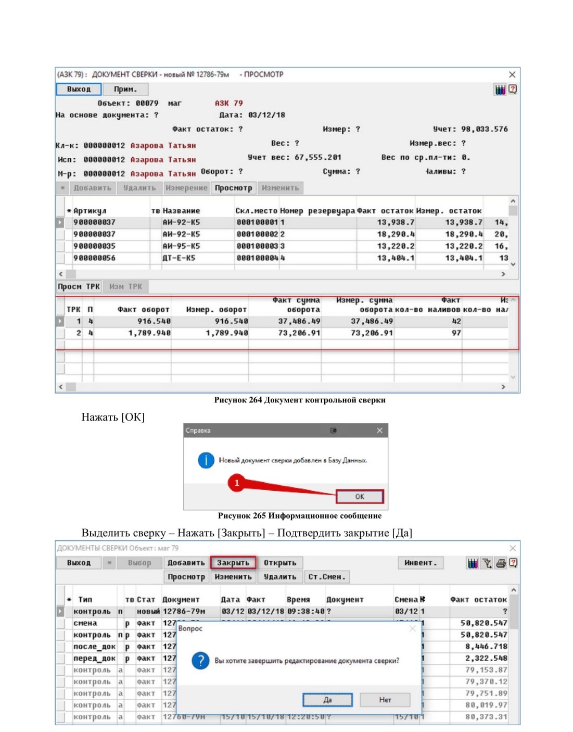Click Добавить in ДОКУМЕНТЫ СВЕРКИ toolbar
Image resolution: width=573 pixels, height=732 pixels.
click(x=186, y=563)
